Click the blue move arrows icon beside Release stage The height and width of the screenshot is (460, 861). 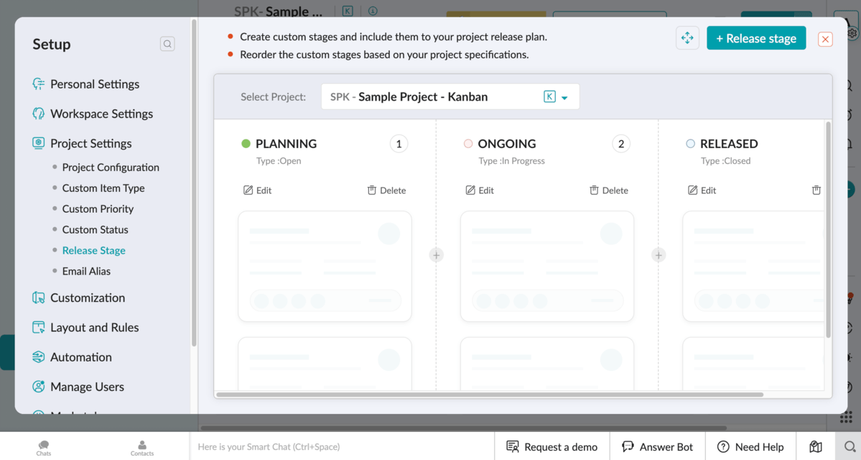(687, 37)
